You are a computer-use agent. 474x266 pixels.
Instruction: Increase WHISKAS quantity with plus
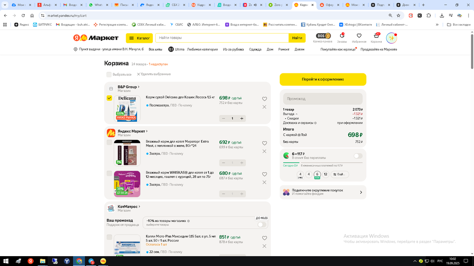coord(242,194)
